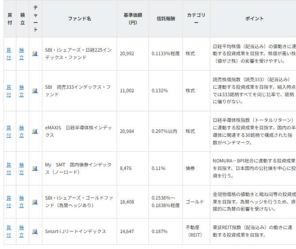This screenshot has width=296, height=249.
Task: Open chart icon for SBI 読売333インデックス・ファンド
Action: (35, 91)
